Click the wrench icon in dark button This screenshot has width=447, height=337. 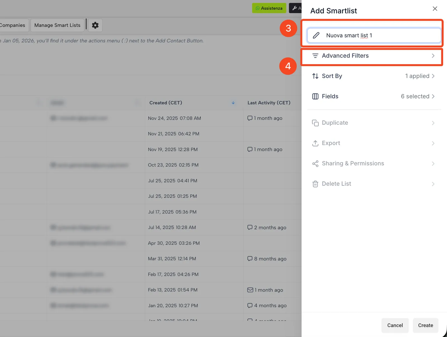(294, 8)
